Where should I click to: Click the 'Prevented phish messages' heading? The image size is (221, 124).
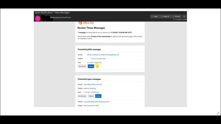tap(89, 49)
